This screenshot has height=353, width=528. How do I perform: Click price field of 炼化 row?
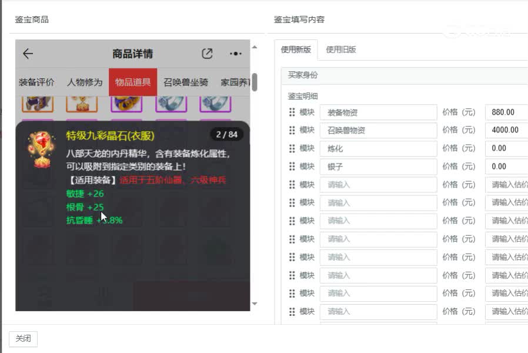(x=506, y=148)
